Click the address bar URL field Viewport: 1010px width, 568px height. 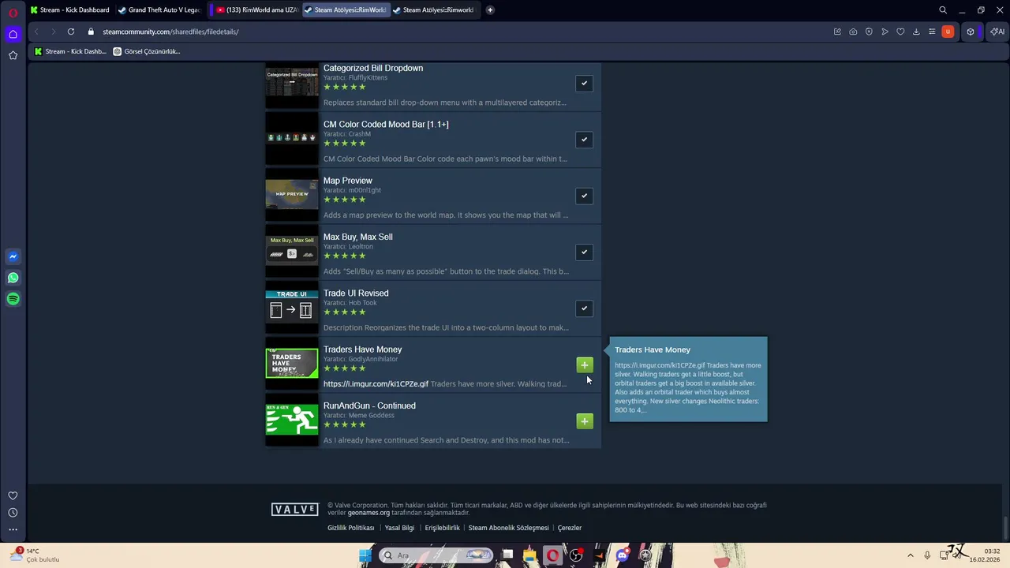pos(458,32)
